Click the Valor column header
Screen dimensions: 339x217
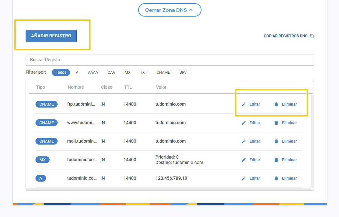(161, 87)
